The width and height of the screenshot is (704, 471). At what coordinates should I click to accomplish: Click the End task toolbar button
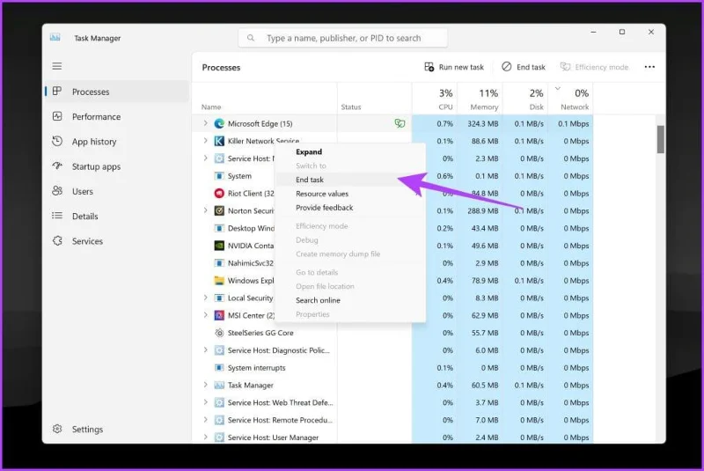[x=524, y=67]
